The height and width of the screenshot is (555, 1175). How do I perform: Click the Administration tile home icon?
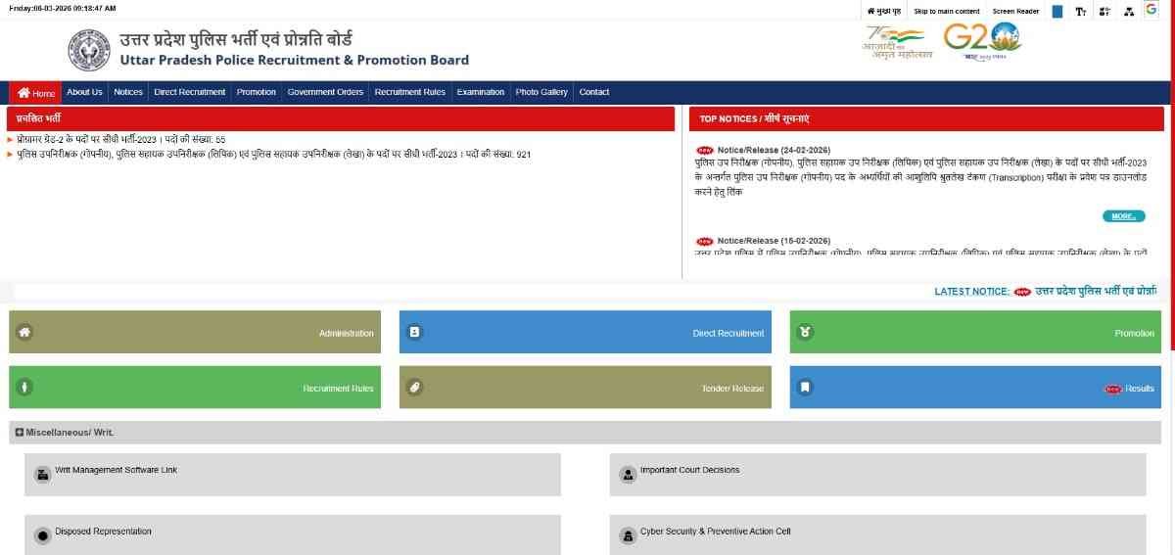pos(24,332)
